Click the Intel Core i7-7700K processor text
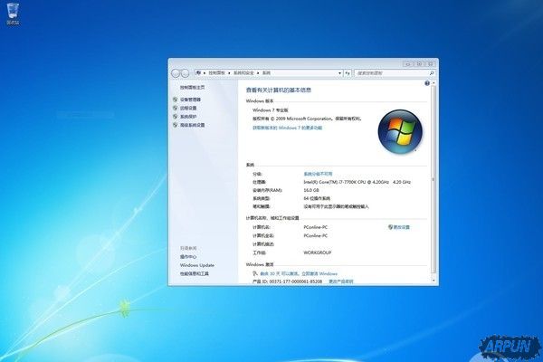Screen dimensions: 543x362 coord(357,182)
